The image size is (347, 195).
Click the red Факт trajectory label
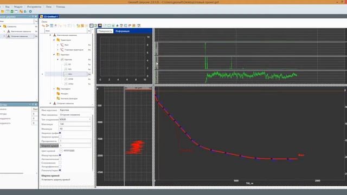(301, 155)
